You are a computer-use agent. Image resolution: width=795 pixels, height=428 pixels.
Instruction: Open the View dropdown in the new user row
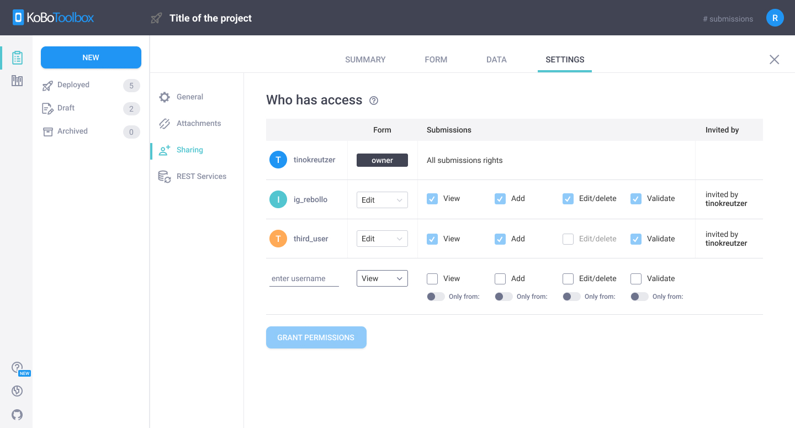pos(382,278)
